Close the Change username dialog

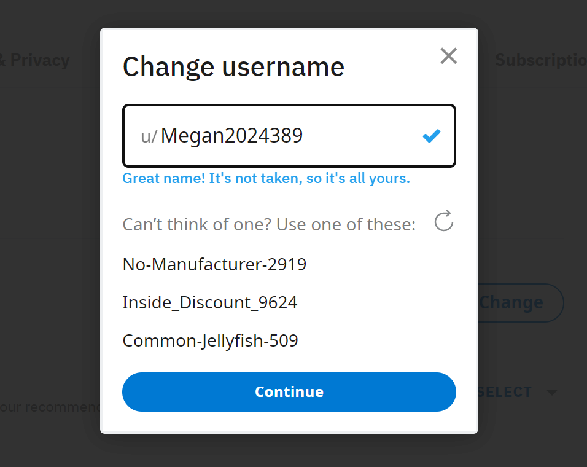click(448, 56)
